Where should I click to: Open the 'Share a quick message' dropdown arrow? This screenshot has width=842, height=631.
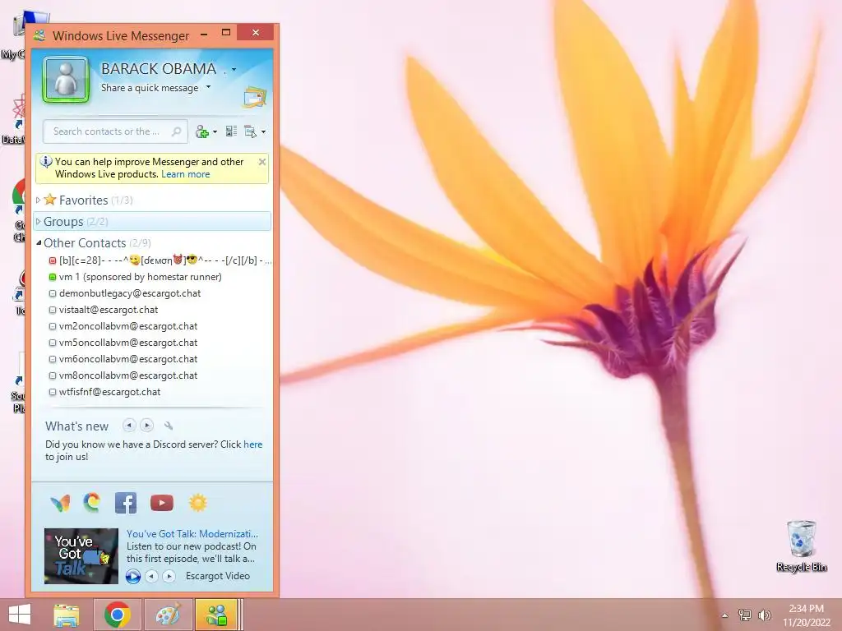[x=208, y=87]
